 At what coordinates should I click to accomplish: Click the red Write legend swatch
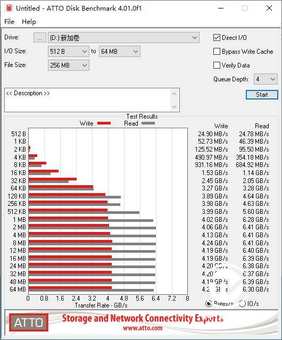[x=104, y=123]
